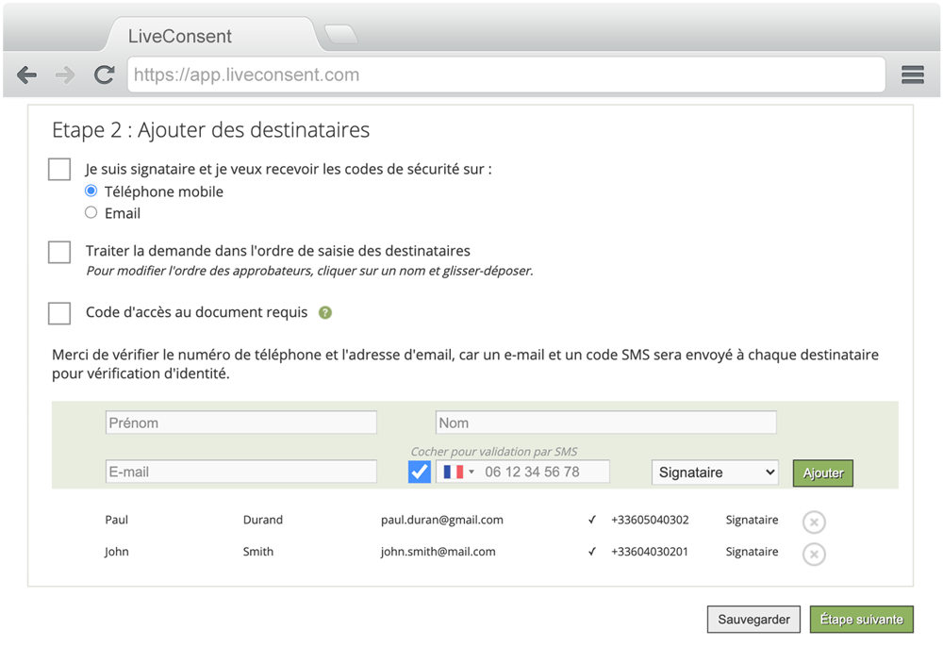943x647 pixels.
Task: Tick 'Code d'accès au document requis'
Action: pyautogui.click(x=59, y=313)
